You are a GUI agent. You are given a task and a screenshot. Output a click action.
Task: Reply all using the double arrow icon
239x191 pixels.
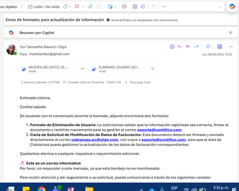click(x=188, y=47)
